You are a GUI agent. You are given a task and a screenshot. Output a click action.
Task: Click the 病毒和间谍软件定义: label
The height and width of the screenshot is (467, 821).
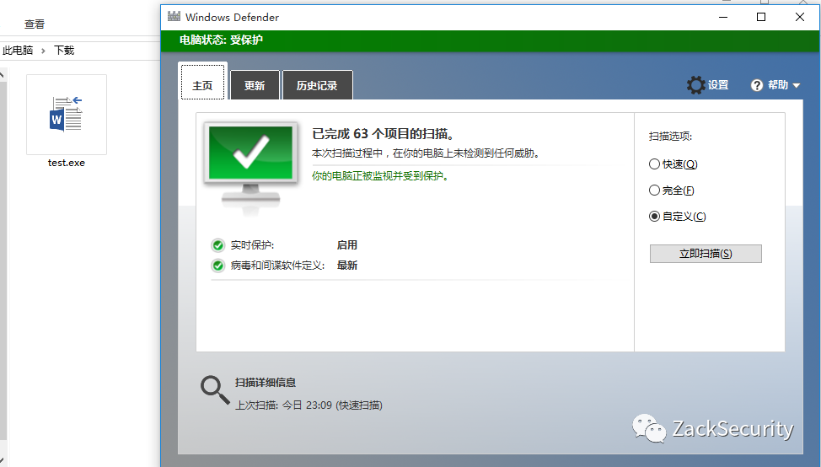pyautogui.click(x=277, y=266)
